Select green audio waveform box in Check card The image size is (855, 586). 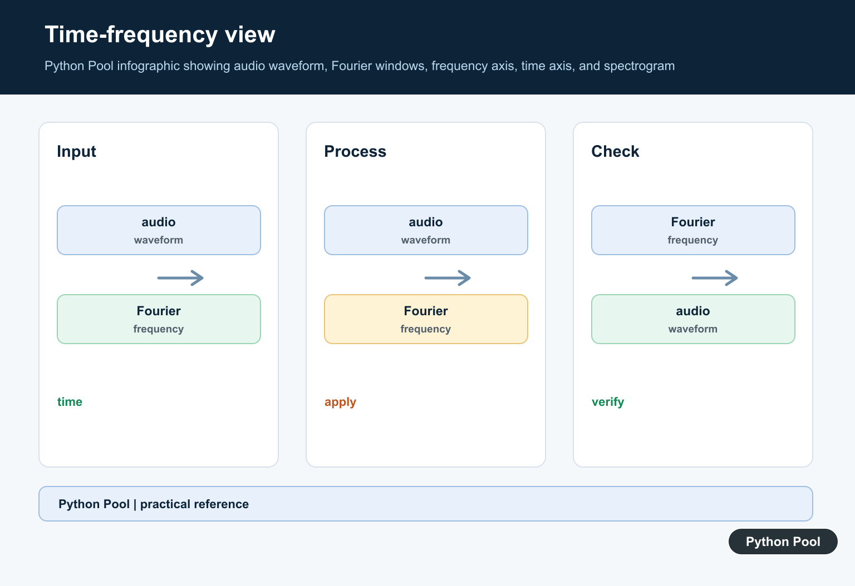(693, 319)
